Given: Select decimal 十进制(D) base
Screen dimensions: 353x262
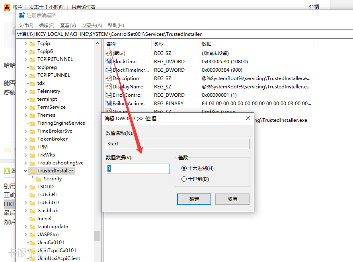Looking at the screenshot, I should pos(195,179).
